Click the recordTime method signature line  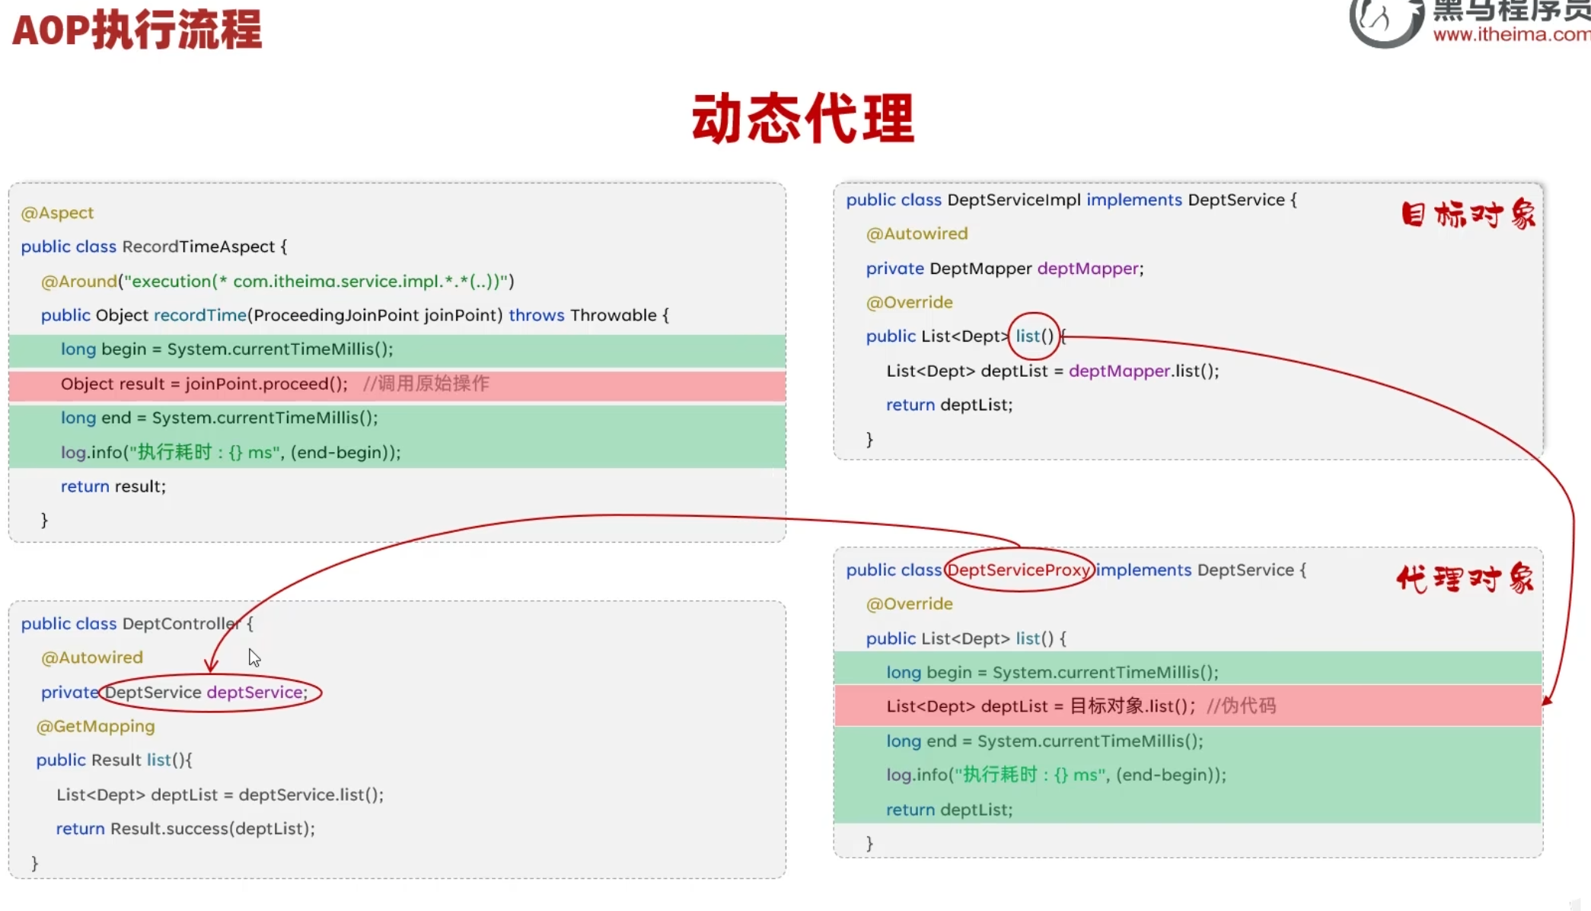[x=354, y=315]
